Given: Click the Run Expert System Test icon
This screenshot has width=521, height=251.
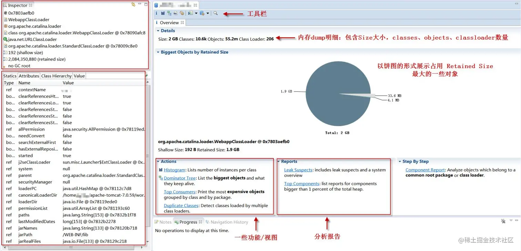Looking at the screenshot, I should click(x=191, y=13).
